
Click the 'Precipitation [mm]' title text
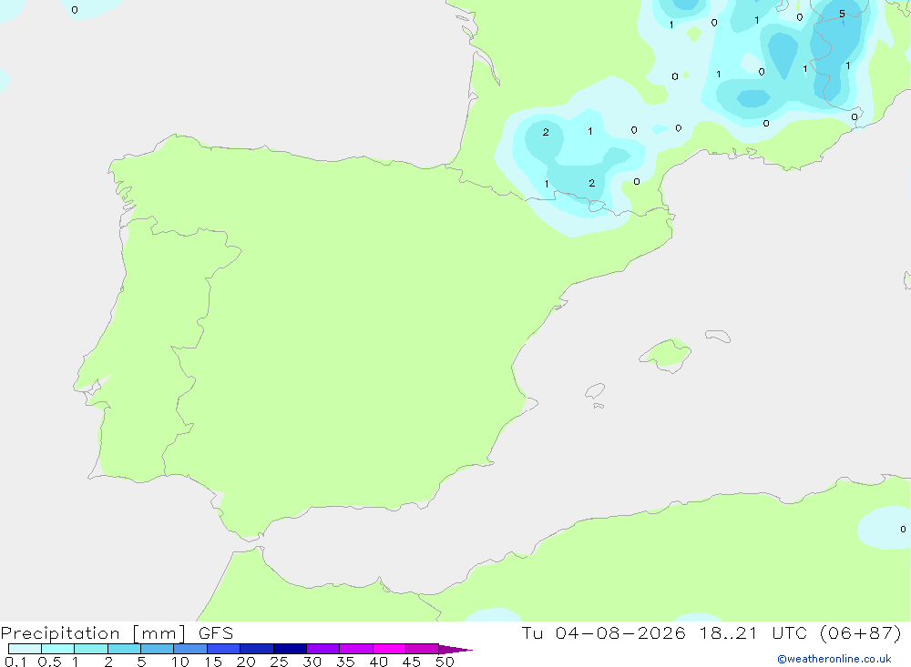[93, 633]
